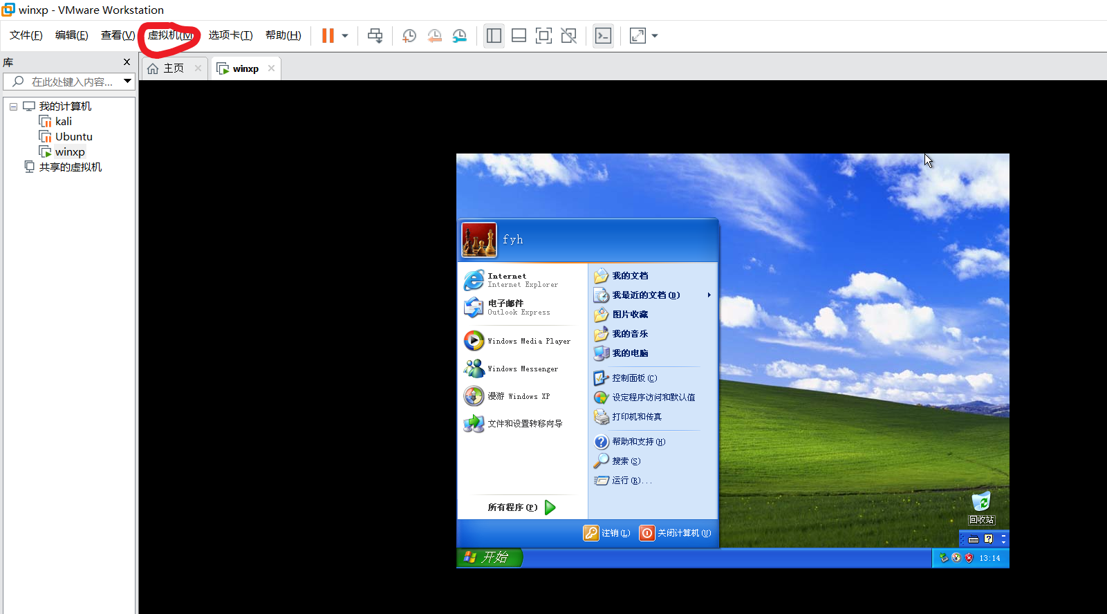The image size is (1107, 614).
Task: Send Ctrl+Alt+Del to the virtual machine
Action: pyautogui.click(x=375, y=36)
